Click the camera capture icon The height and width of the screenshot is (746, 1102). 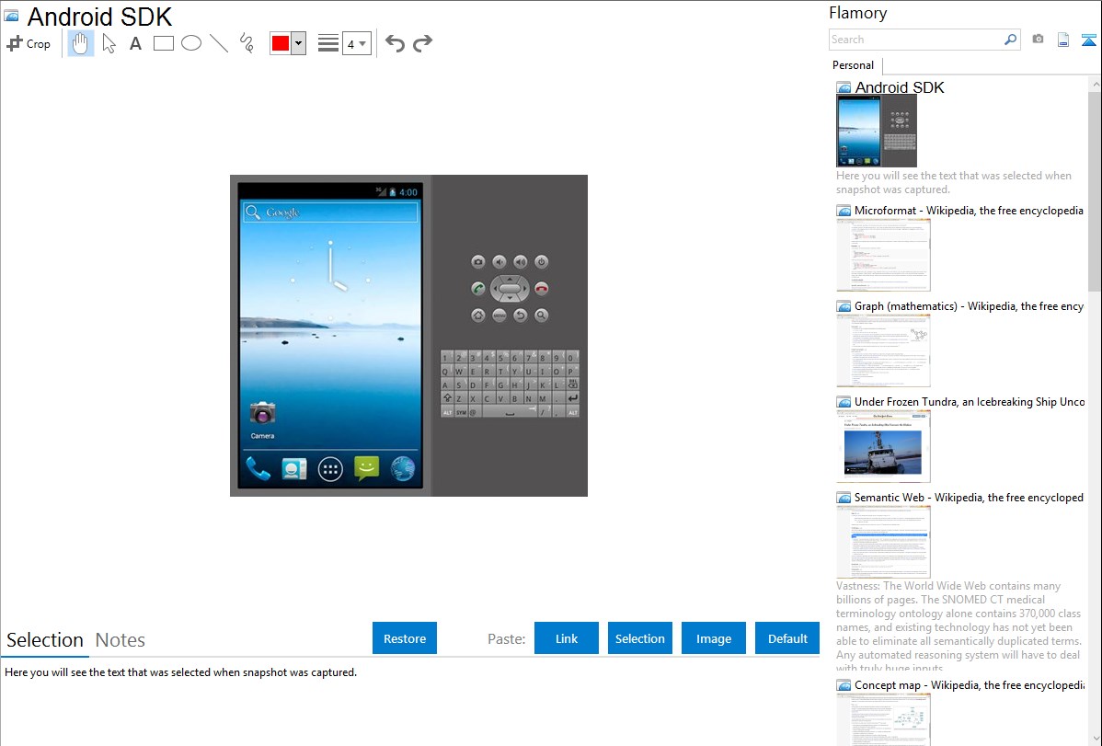pyautogui.click(x=1038, y=40)
